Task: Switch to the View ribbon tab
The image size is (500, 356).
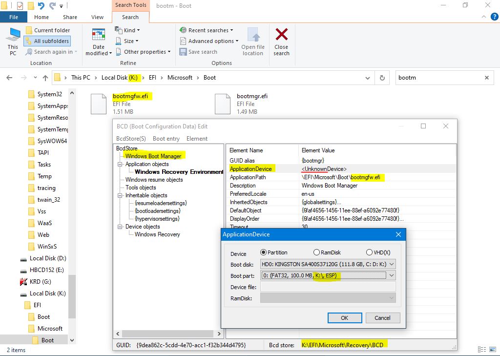Action: 97,17
